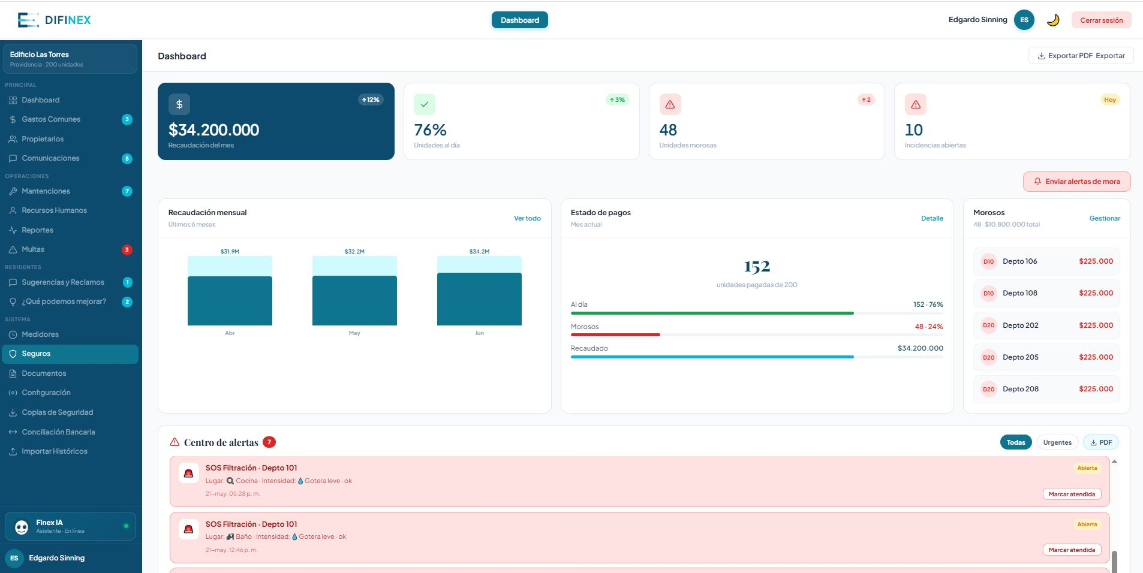Mark Cocina filtración alert as atendida

(1072, 494)
